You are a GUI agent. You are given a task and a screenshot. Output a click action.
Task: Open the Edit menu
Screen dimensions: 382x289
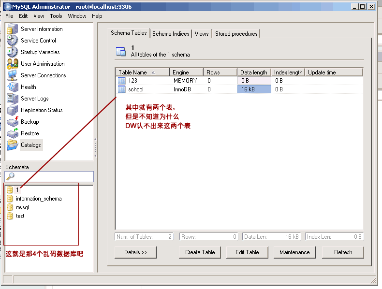[x=23, y=16]
